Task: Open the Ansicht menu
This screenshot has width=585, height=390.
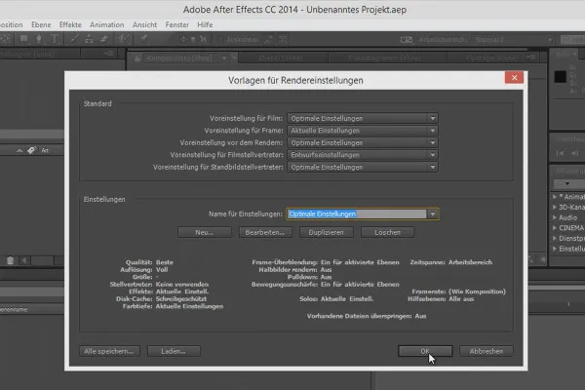Action: click(144, 24)
